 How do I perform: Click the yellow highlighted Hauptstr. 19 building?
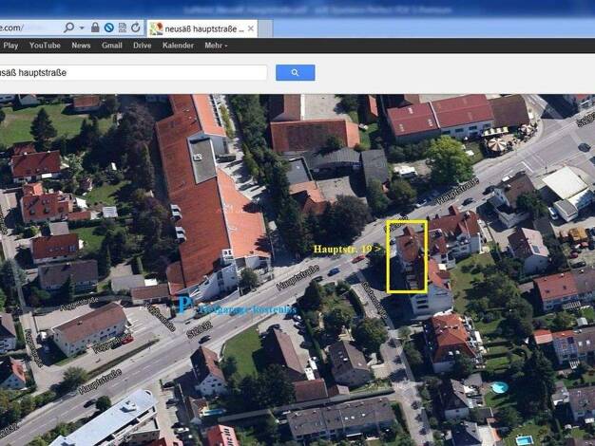408,256
